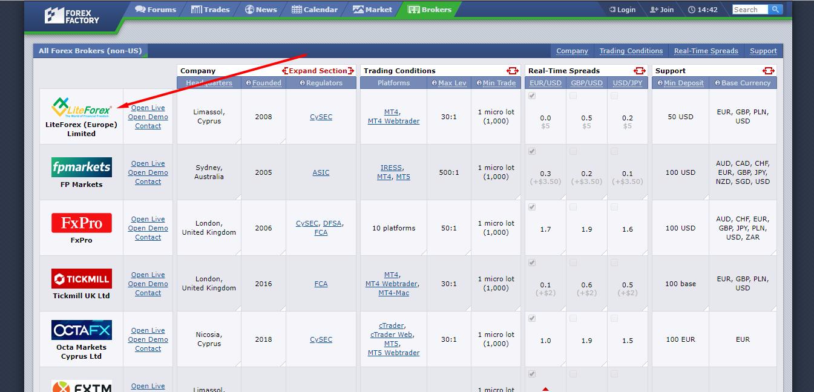Click Contact link for FxPro
The width and height of the screenshot is (814, 392).
(x=148, y=237)
